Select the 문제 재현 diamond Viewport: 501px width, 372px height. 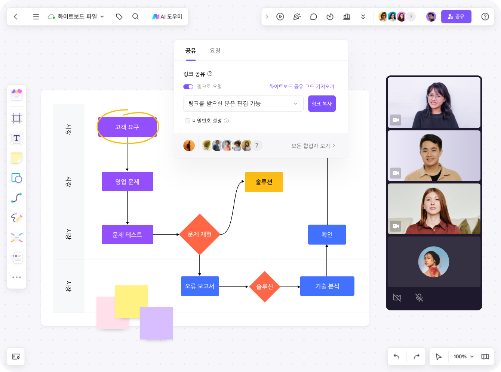click(200, 234)
